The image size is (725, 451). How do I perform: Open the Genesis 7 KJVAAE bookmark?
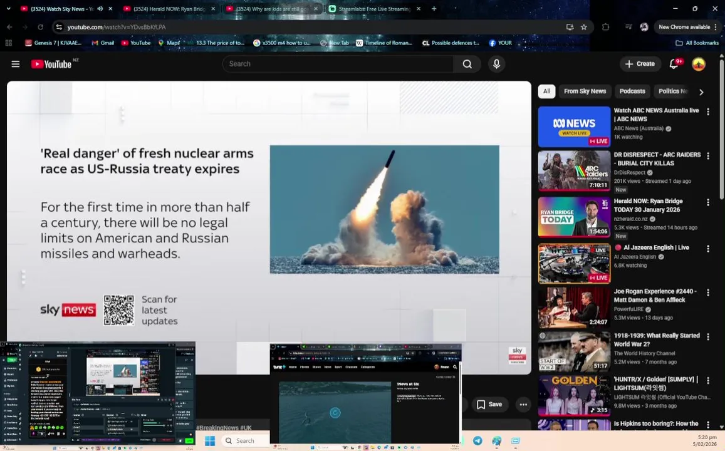pos(53,43)
